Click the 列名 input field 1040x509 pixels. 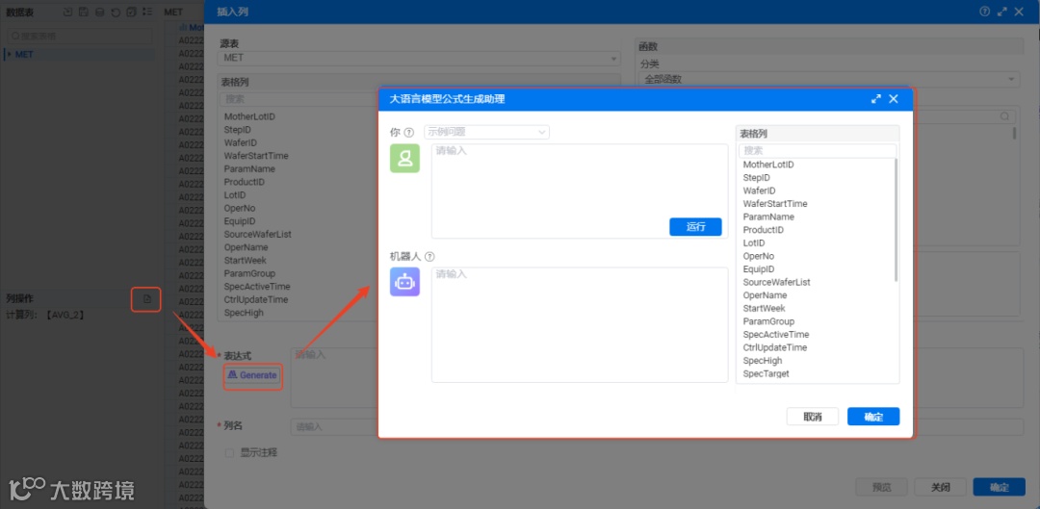657,427
